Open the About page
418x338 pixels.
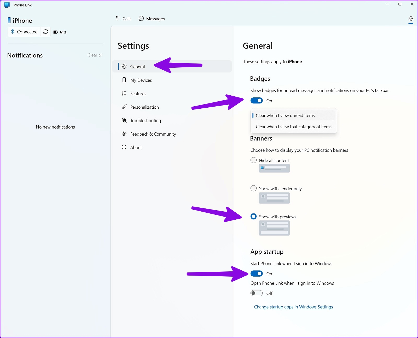coord(172,147)
